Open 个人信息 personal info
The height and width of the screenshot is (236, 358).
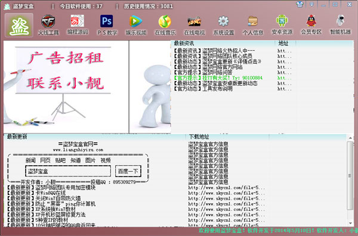point(253,25)
